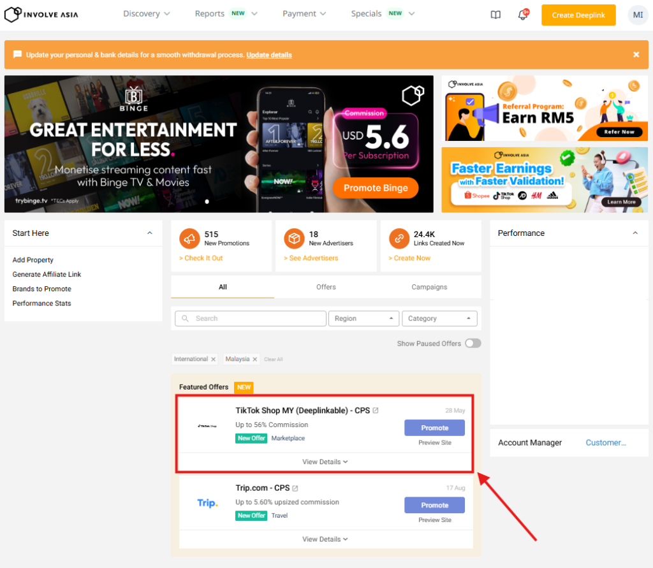Click the offers Search field
This screenshot has height=568, width=653.
click(250, 319)
